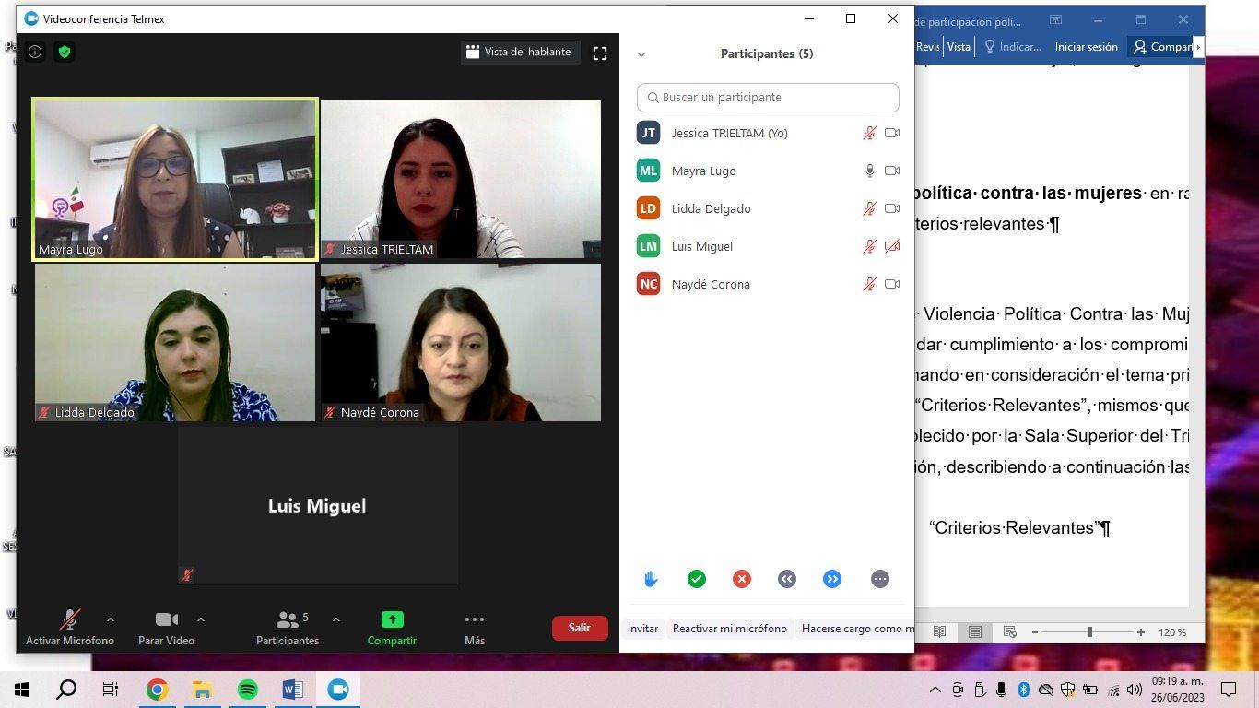This screenshot has width=1259, height=708.
Task: Expand options arrow beside Participantes button
Action: coord(336,619)
